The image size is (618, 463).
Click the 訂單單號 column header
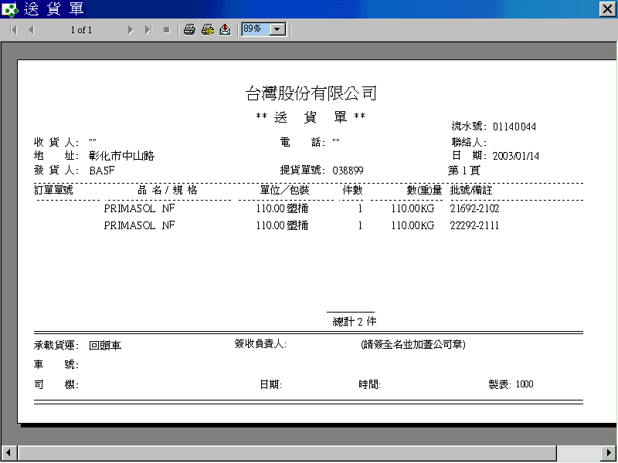(x=53, y=190)
